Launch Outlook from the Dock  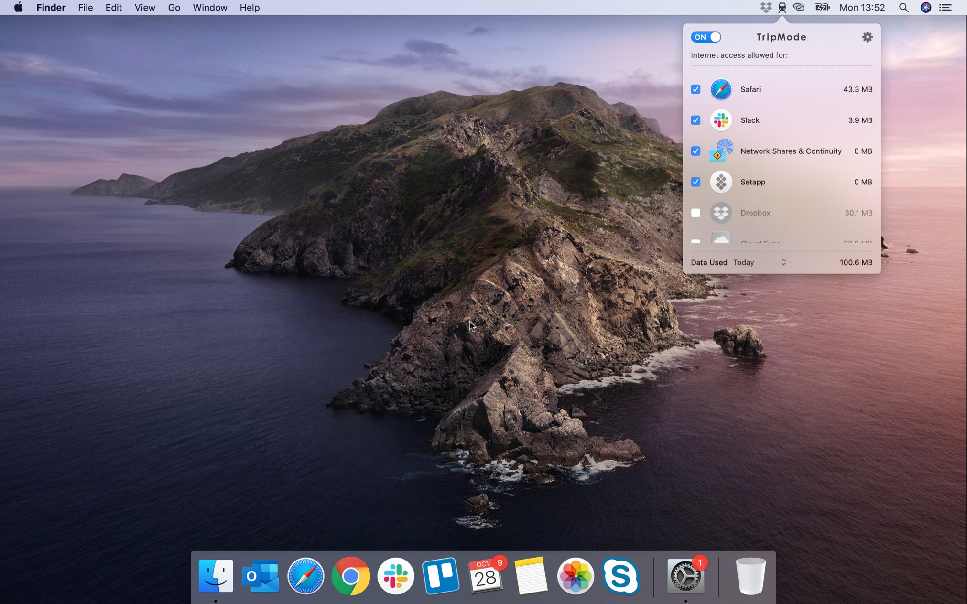[261, 576]
